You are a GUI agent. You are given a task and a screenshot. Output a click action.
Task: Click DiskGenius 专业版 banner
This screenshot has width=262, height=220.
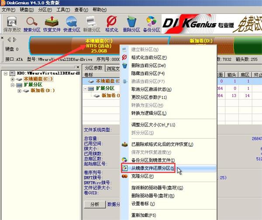(212, 24)
